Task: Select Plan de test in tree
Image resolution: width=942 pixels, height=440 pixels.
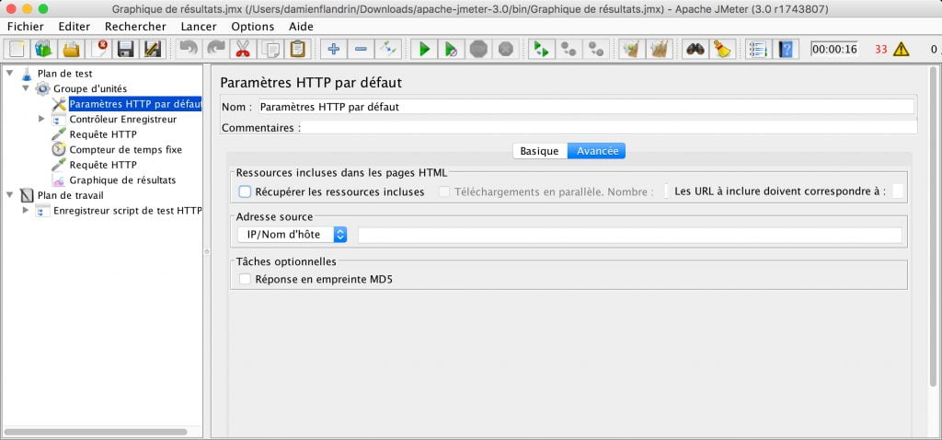Action: click(65, 74)
